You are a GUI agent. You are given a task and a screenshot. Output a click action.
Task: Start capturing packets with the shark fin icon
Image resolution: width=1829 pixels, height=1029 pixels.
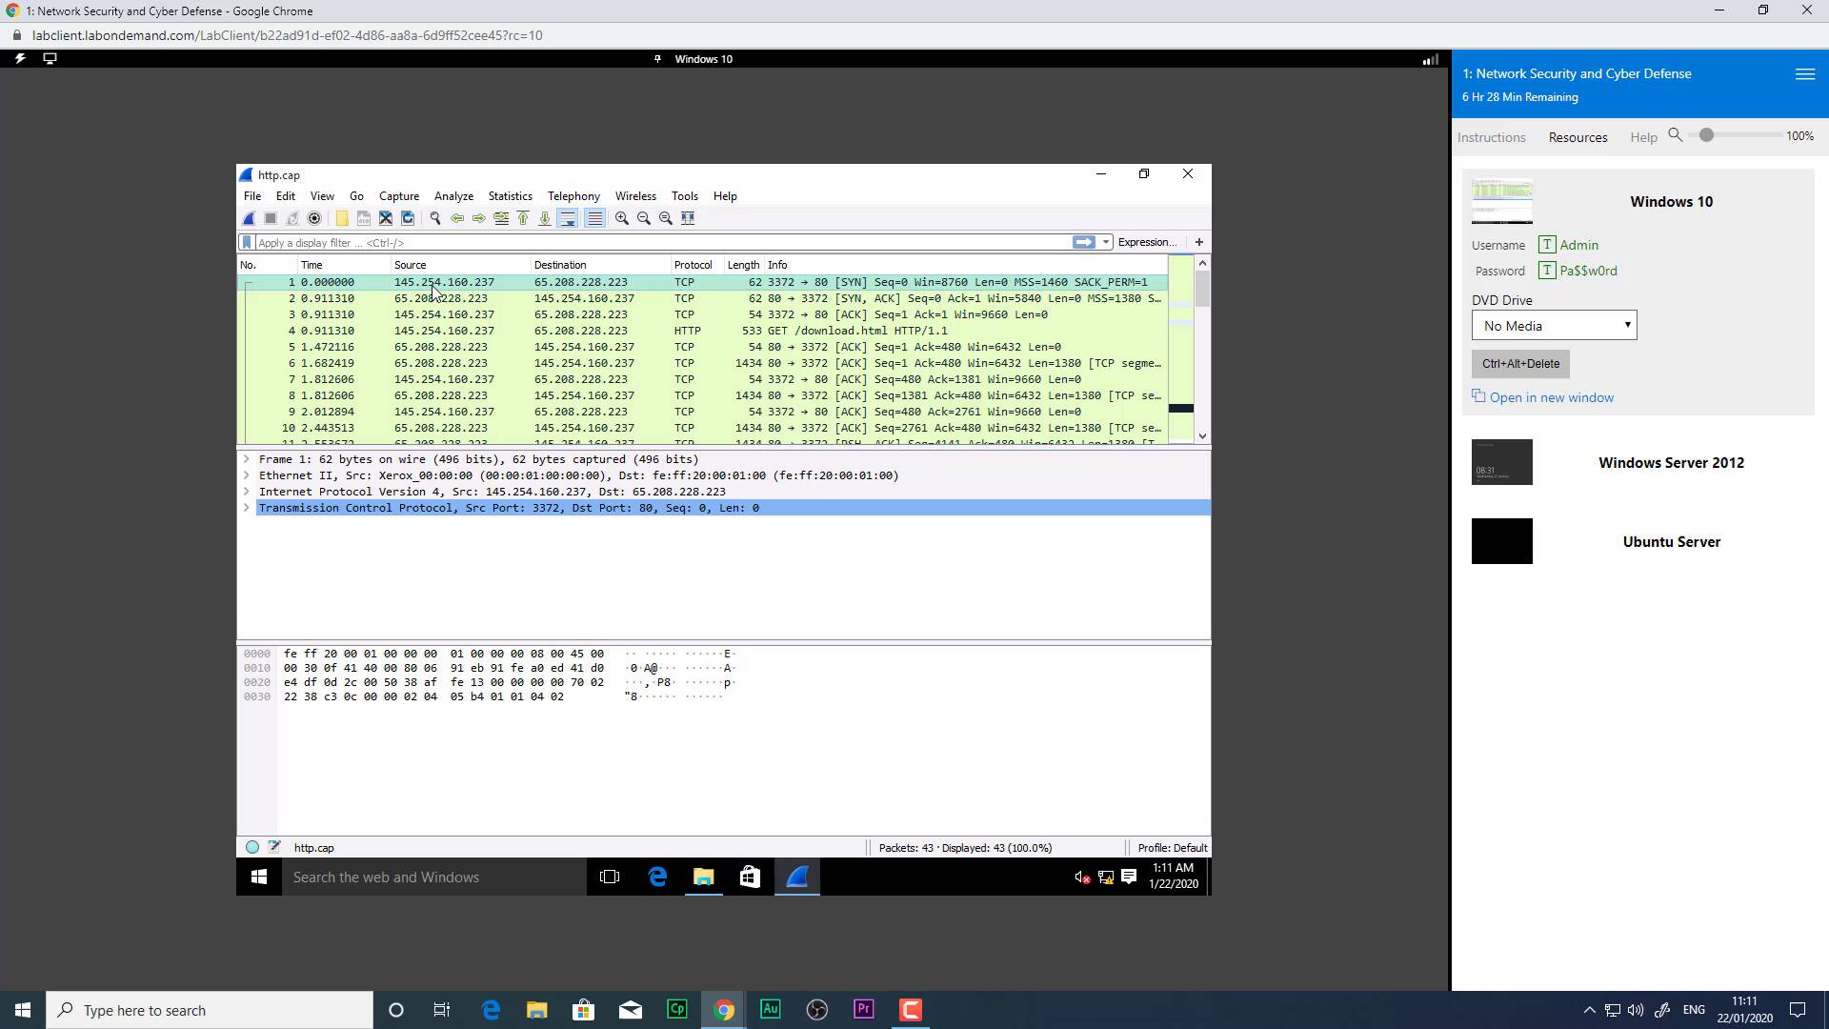[x=249, y=218]
